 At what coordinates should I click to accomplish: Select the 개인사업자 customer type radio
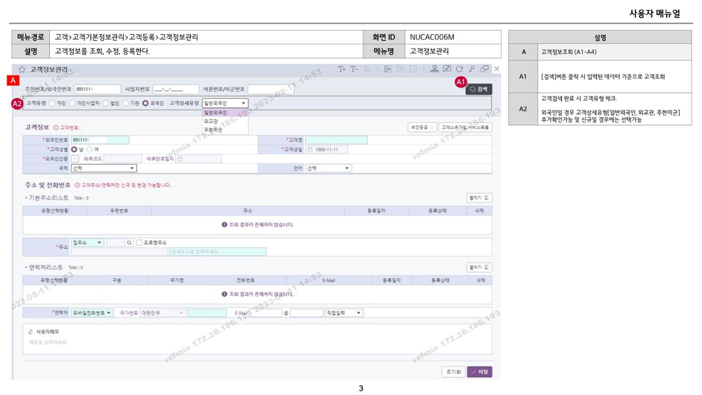pos(72,103)
